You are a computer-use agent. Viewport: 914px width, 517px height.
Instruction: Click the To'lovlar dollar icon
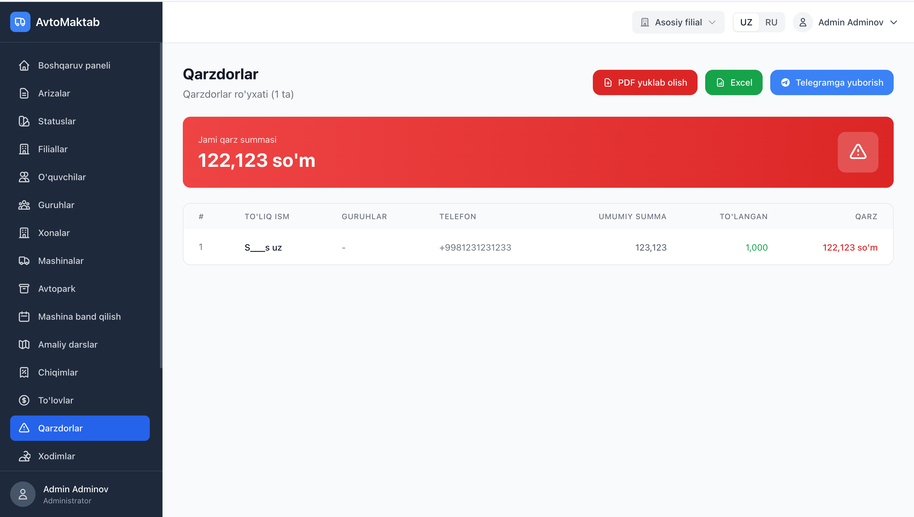[24, 400]
